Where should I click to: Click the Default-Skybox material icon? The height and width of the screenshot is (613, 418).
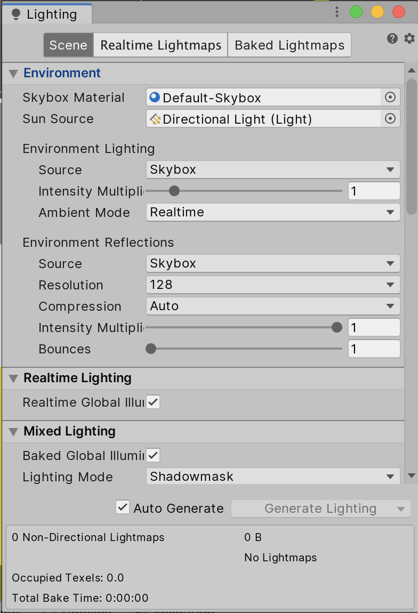click(155, 98)
